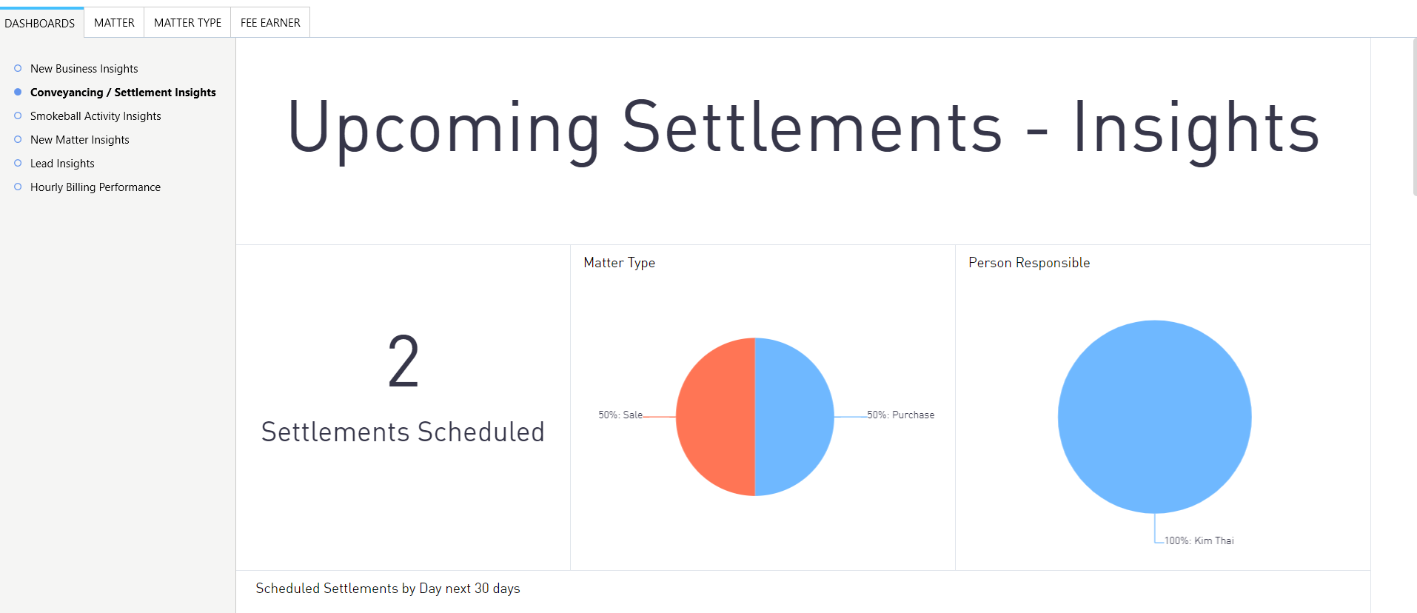This screenshot has width=1417, height=613.
Task: Switch to the MATTER TYPE tab
Action: (x=187, y=23)
